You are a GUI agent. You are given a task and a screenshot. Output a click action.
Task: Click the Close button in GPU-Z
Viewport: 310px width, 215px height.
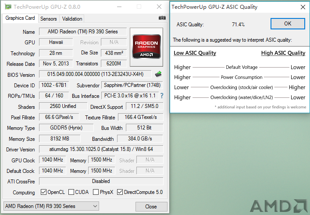(x=151, y=207)
